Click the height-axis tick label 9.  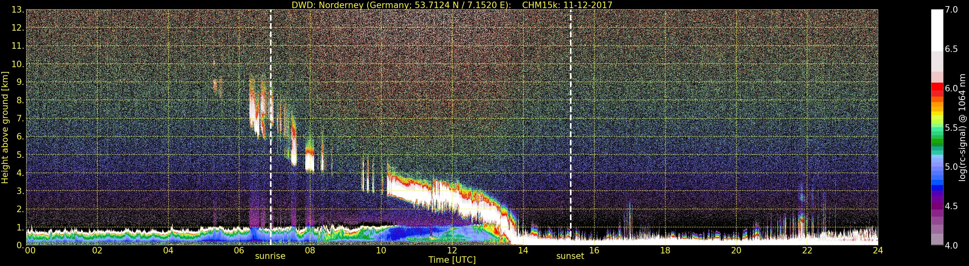pyautogui.click(x=20, y=82)
